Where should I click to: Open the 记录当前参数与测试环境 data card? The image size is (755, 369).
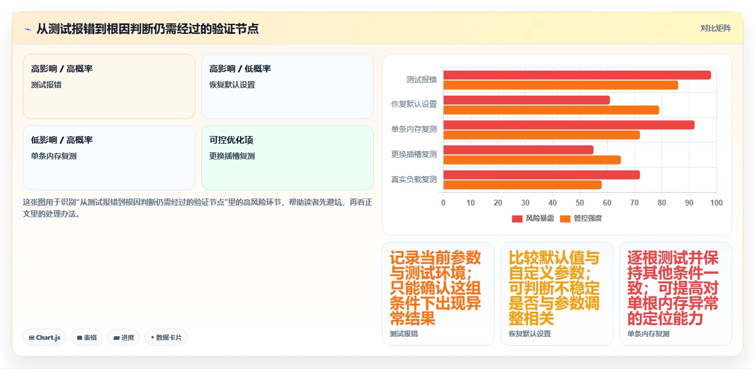pos(438,294)
